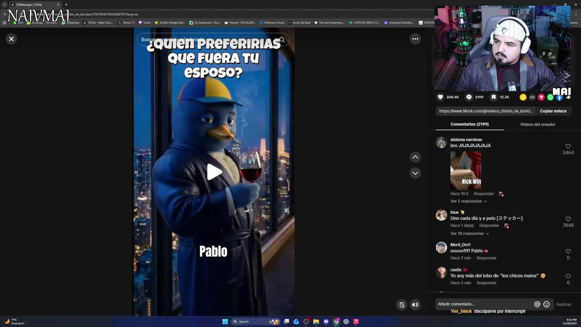This screenshot has height=327, width=581.
Task: Share video on WhatsApp
Action: (x=550, y=97)
